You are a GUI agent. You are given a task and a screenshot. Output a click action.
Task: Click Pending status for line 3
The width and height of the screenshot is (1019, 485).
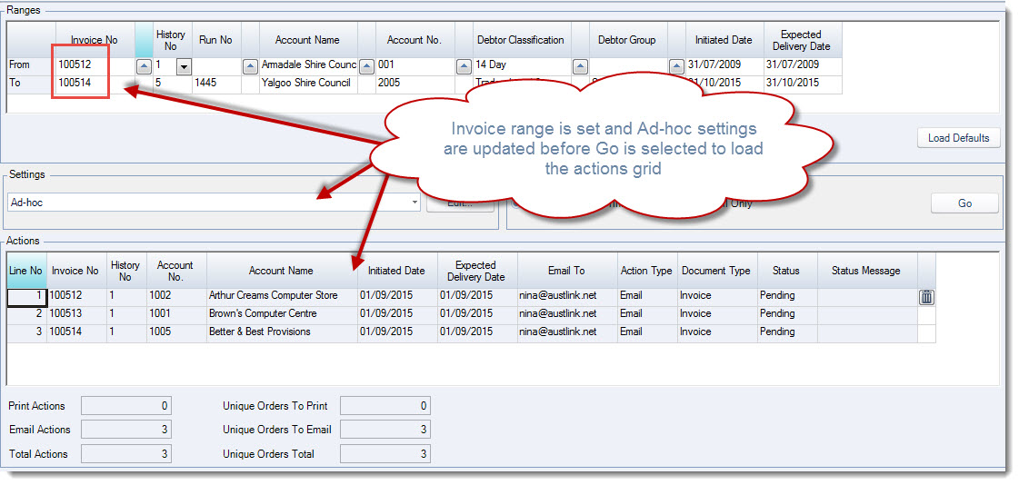787,332
